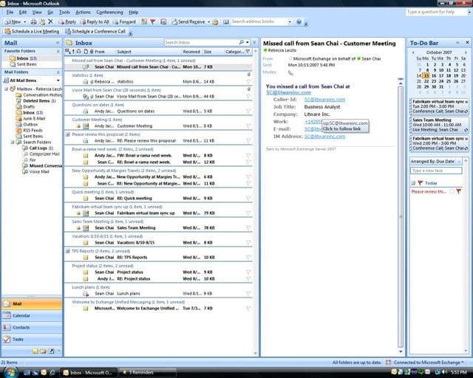Click the Shortcuts icon at the navigation pane bottom
This screenshot has width=473, height=378.
point(52,351)
